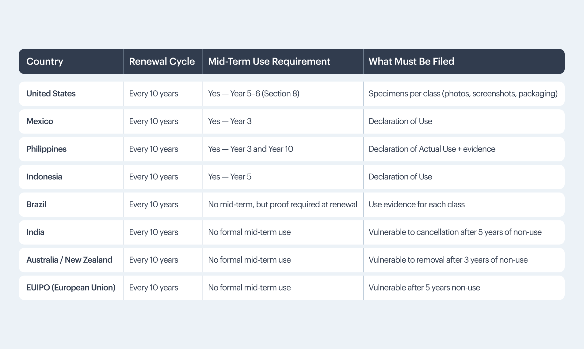This screenshot has height=349, width=584.
Task: Select the EUIPO (European Union) cell
Action: click(71, 287)
